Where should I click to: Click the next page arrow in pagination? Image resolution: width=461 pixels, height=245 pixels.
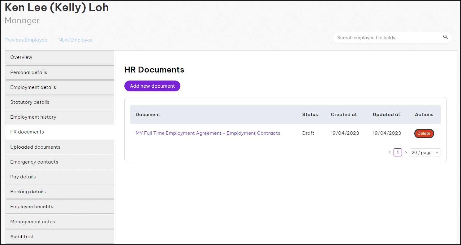point(406,152)
